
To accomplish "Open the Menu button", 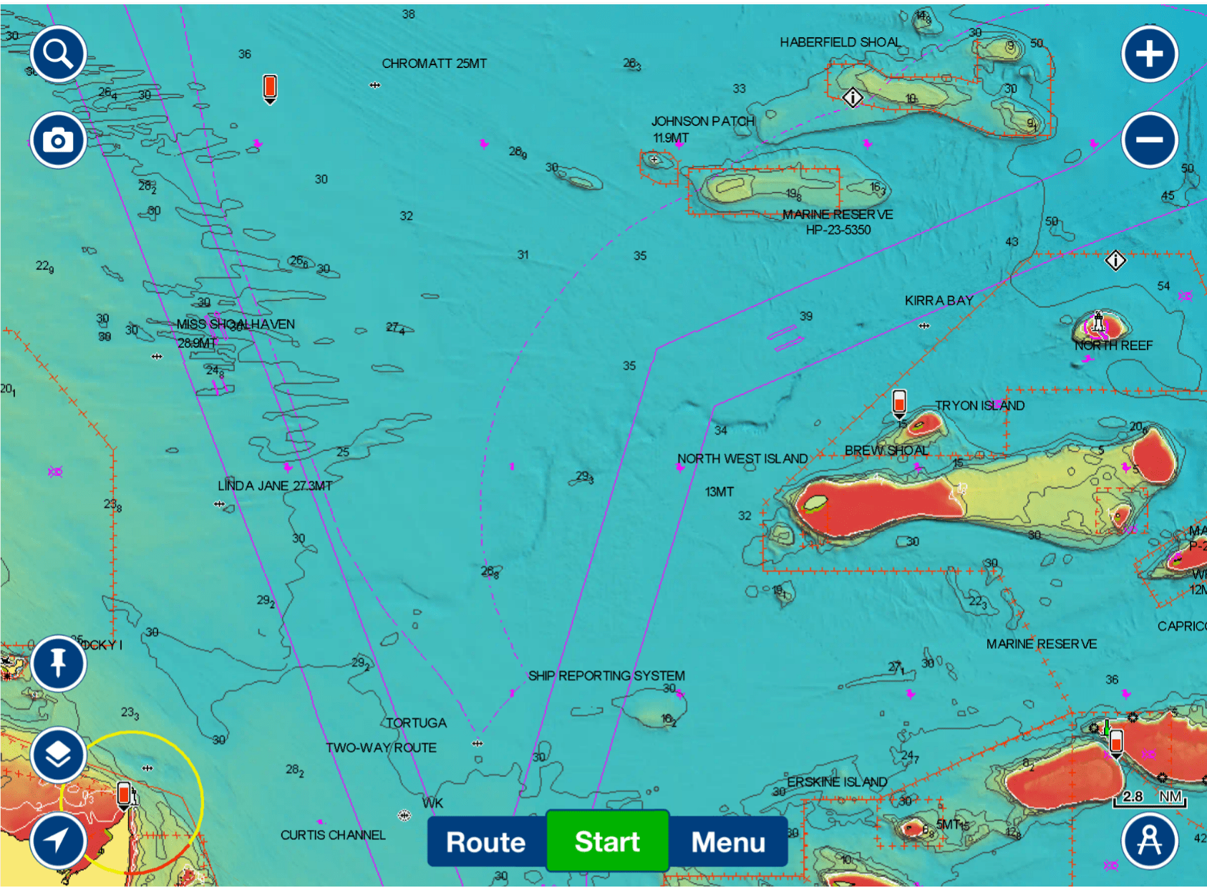I will 728,842.
